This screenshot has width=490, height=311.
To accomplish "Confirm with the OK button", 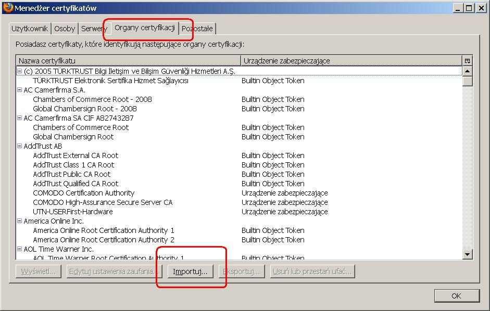I will click(456, 296).
